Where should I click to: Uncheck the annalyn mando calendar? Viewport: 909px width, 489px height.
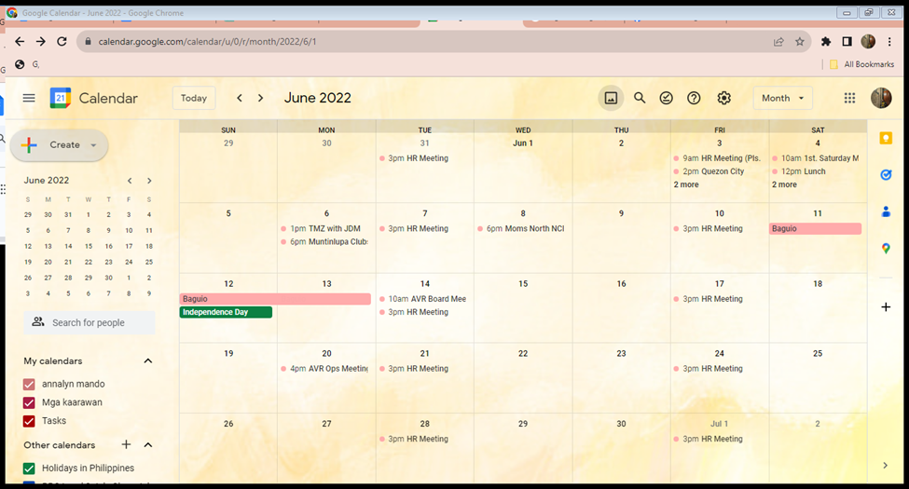[29, 384]
